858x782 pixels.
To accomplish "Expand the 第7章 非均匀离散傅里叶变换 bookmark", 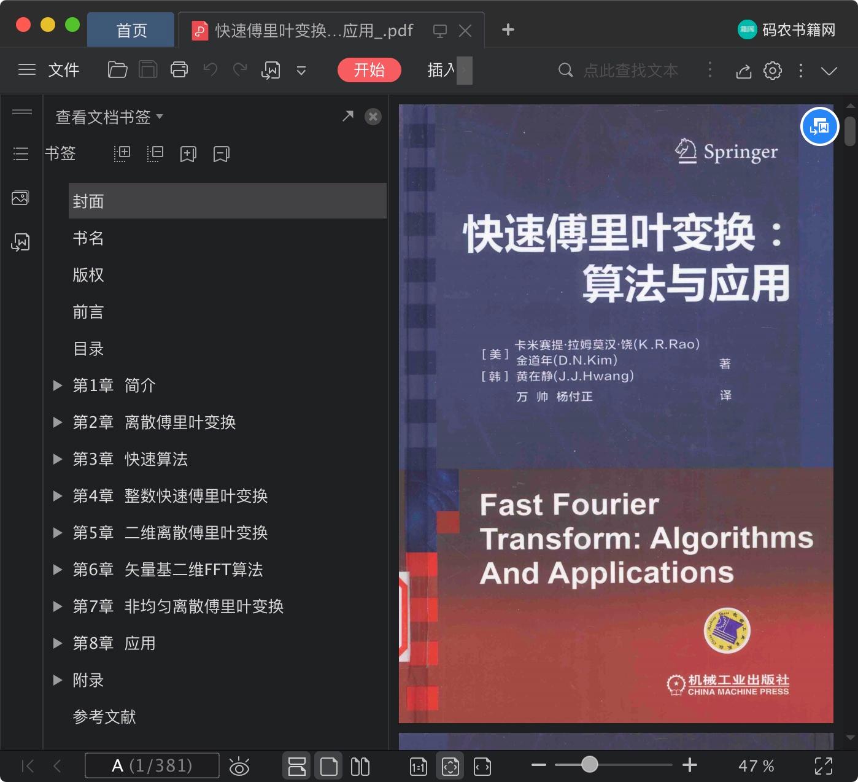I will click(58, 606).
